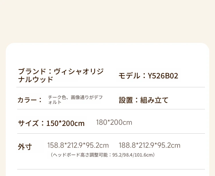Choose the 150*200cm size option
The image size is (215, 176).
65,123
